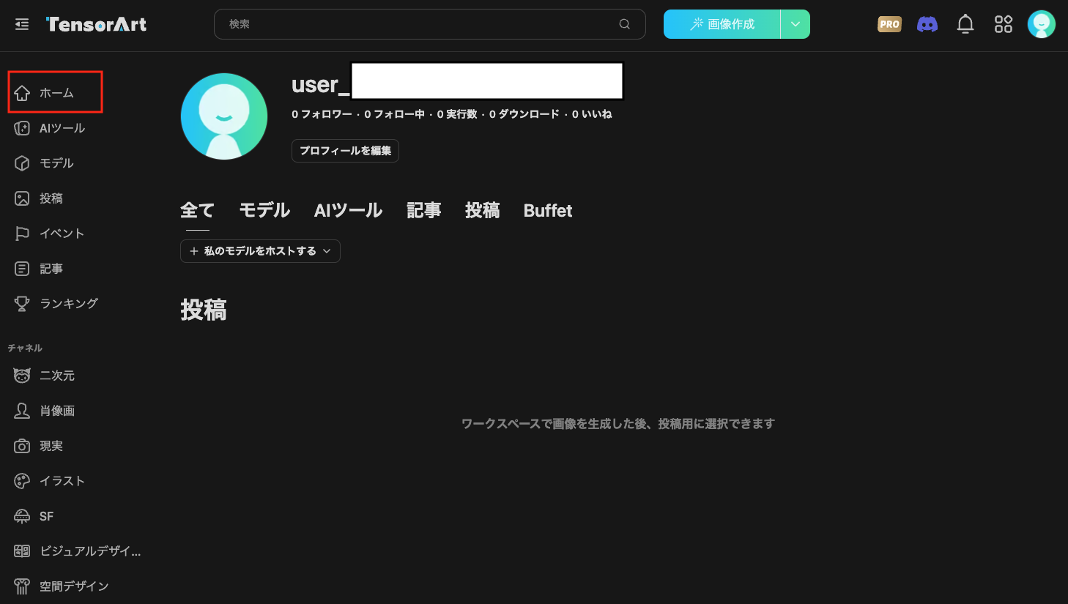1068x604 pixels.
Task: Click the 投稿 image icon in sidebar
Action: point(22,198)
